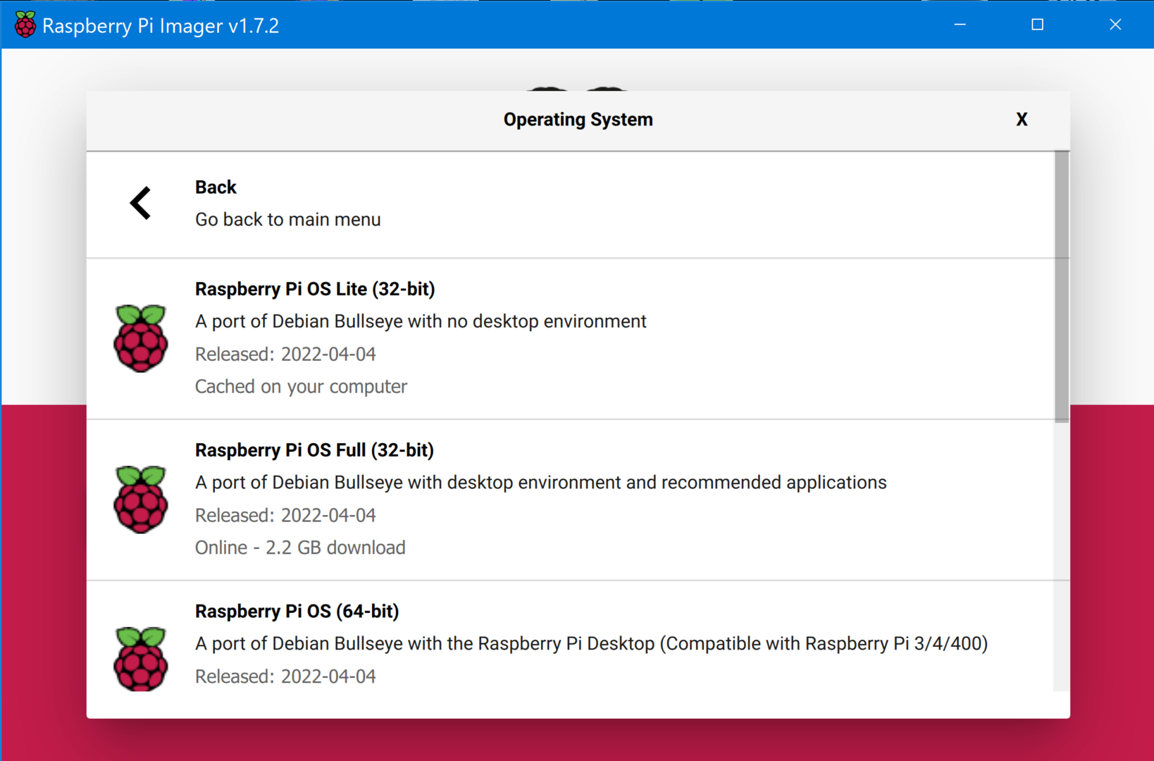1154x761 pixels.
Task: Click the 'Online - 2.2 GB download' line
Action: pos(300,547)
